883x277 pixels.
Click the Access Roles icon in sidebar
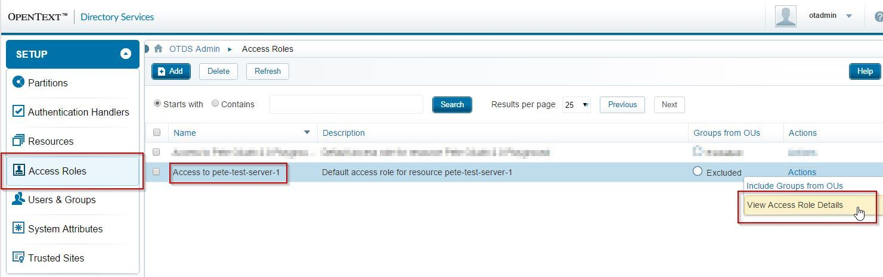19,170
